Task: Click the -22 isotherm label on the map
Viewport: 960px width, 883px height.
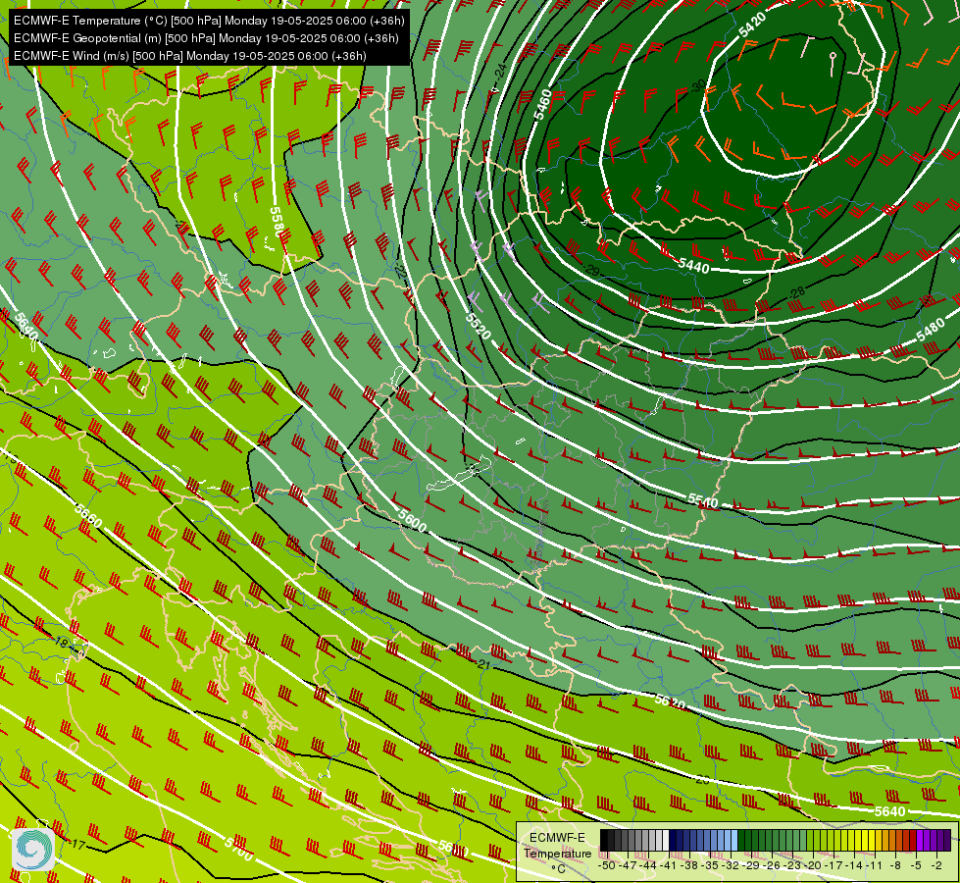Action: point(399,270)
